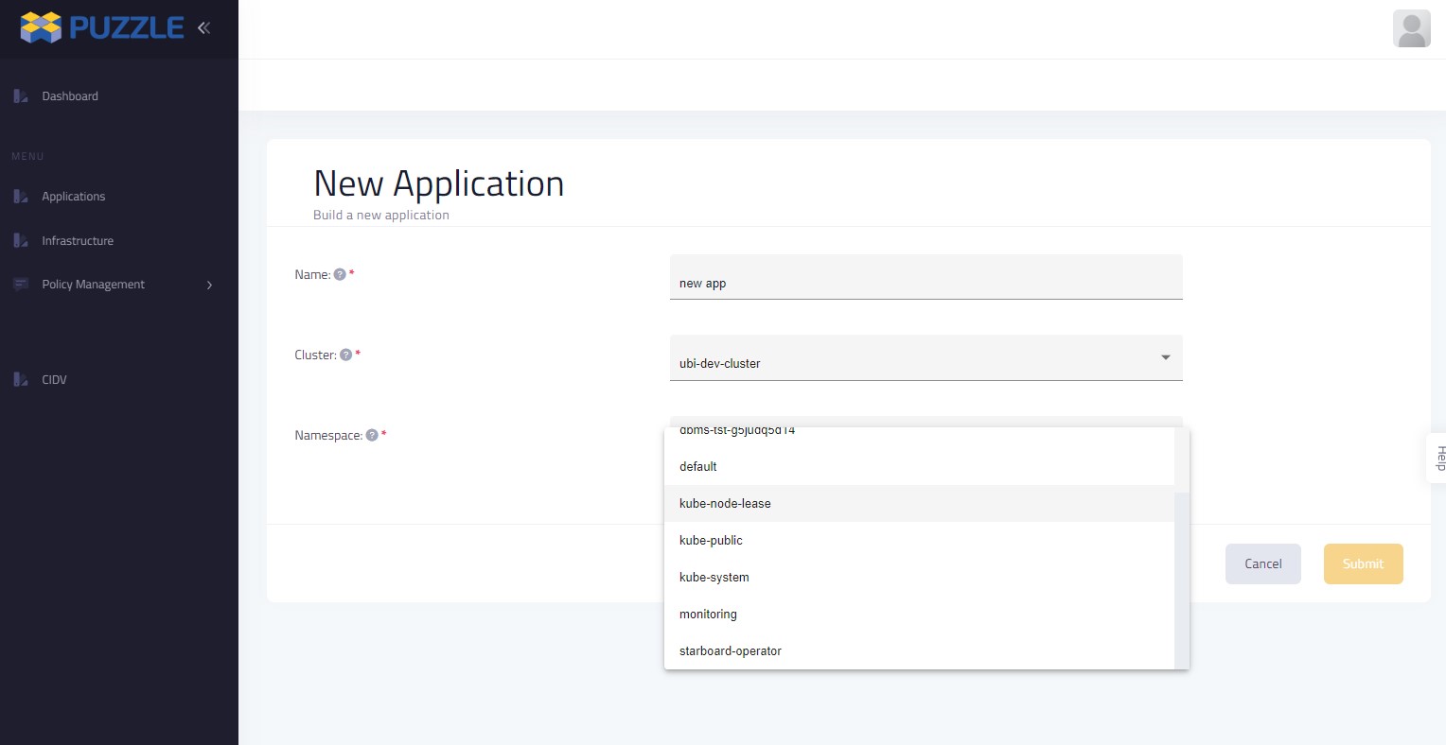This screenshot has width=1446, height=745.
Task: Choose the kube-system namespace option
Action: pos(919,578)
